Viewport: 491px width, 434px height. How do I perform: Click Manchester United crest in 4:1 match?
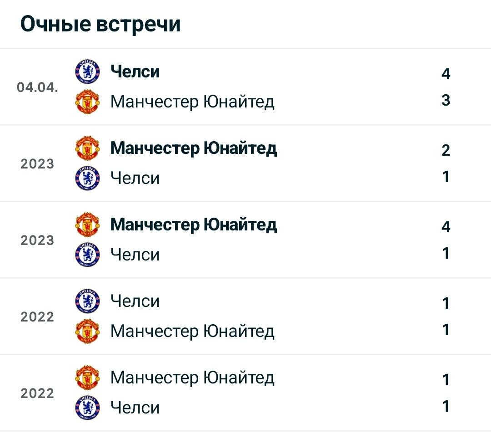(88, 225)
